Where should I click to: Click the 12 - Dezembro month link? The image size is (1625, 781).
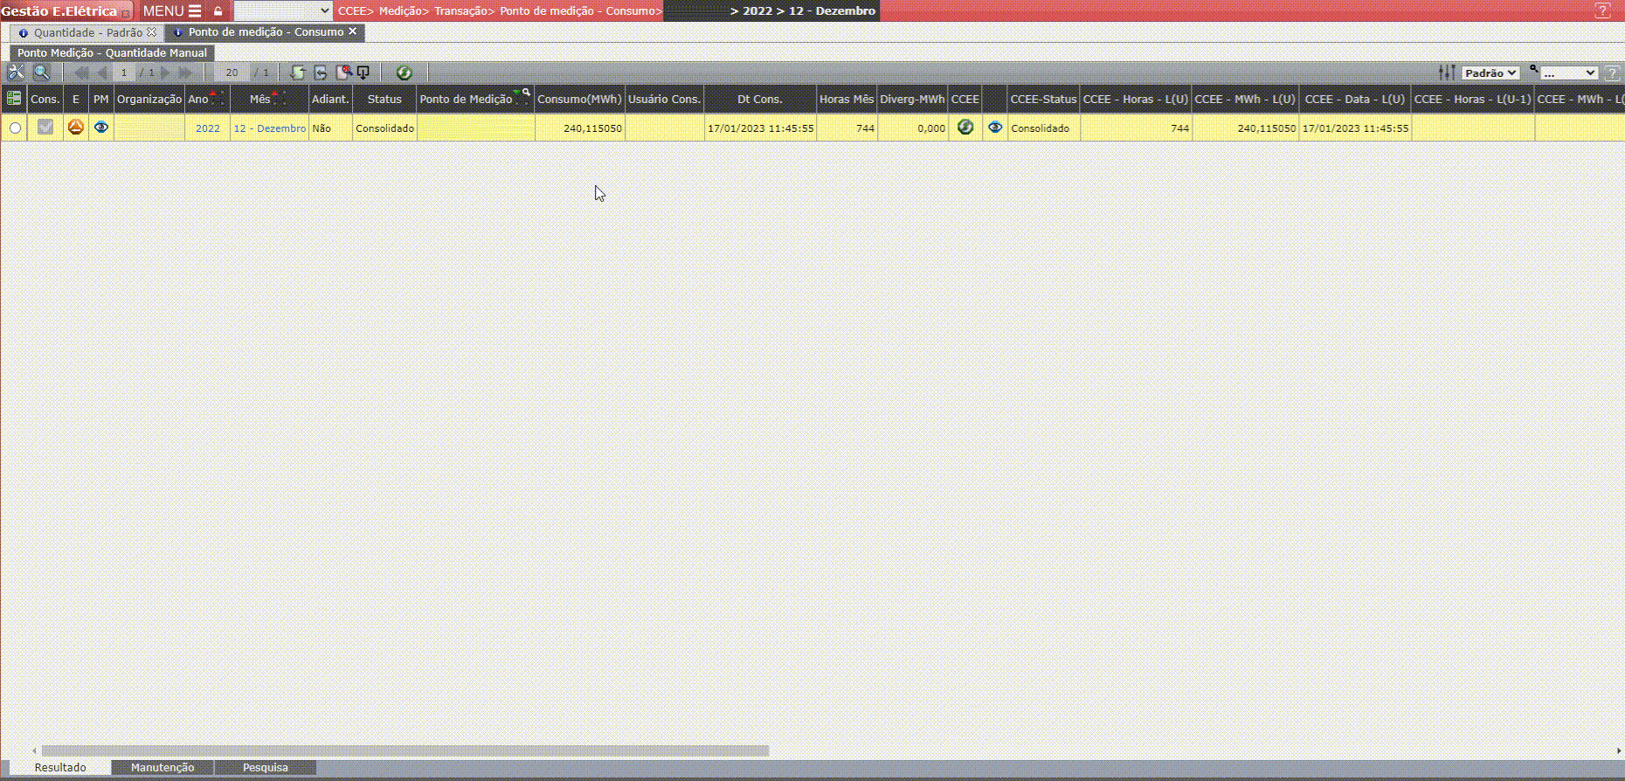coord(269,128)
